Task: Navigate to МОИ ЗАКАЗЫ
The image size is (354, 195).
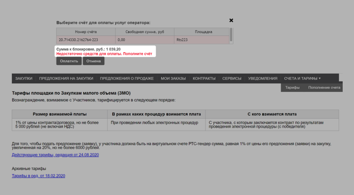Action: (173, 78)
